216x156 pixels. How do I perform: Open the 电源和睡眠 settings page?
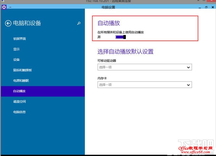21,81
